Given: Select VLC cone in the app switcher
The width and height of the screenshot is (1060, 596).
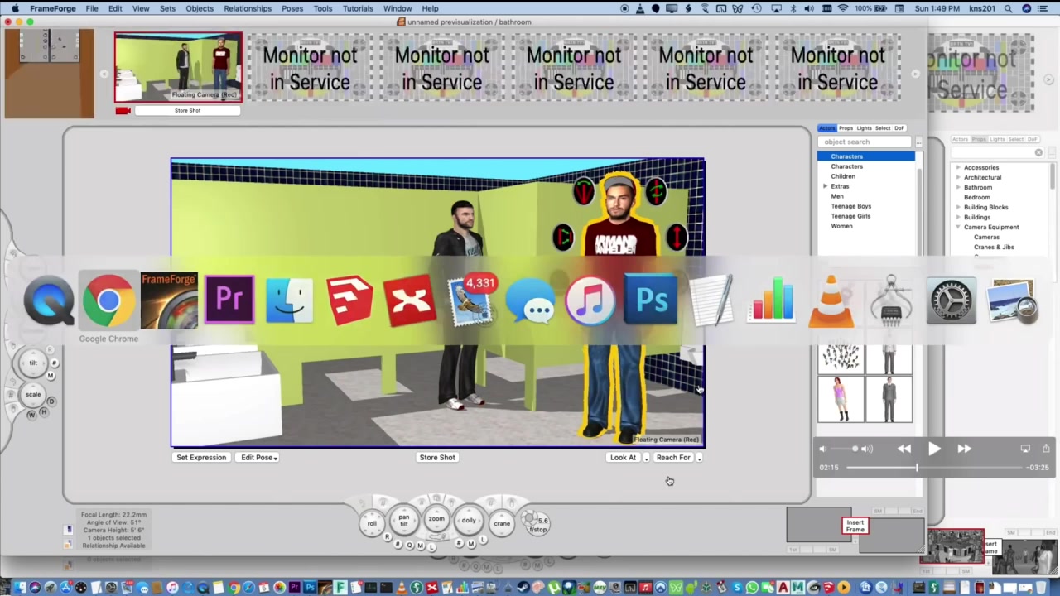Looking at the screenshot, I should [831, 300].
